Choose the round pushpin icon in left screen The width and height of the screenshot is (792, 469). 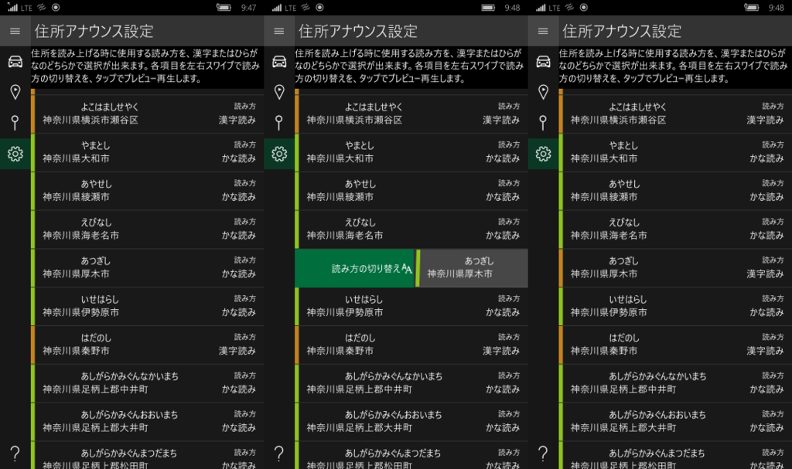coord(15,123)
